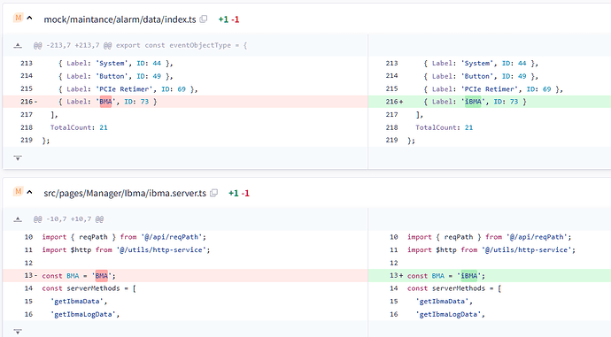Click const serverMethods line in left pane

(x=89, y=288)
